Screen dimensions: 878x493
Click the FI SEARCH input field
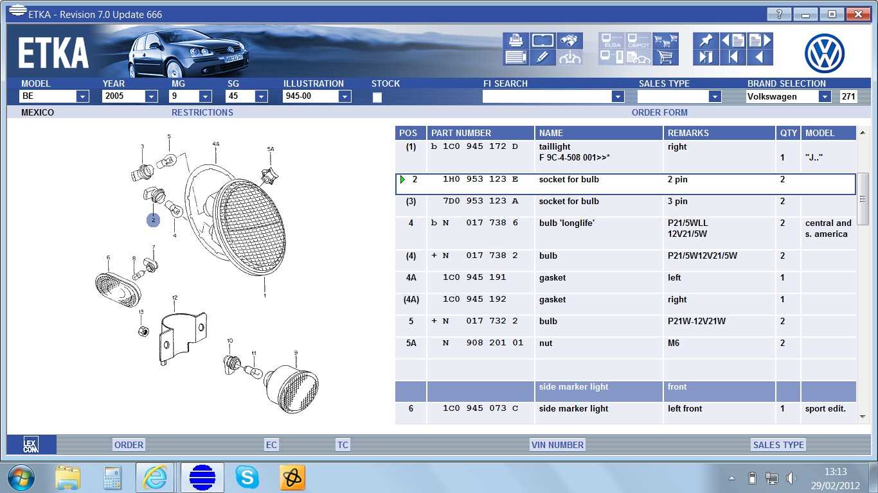547,97
